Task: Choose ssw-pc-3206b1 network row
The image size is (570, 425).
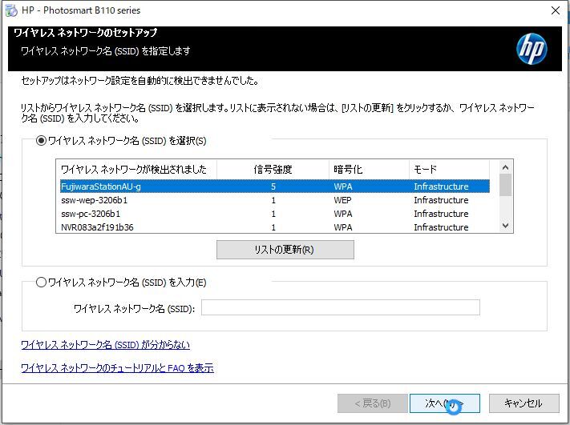Action: pos(274,214)
